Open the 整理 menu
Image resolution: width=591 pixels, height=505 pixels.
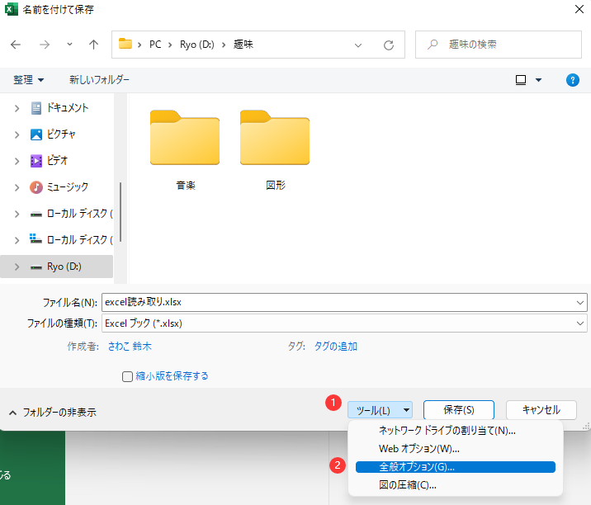click(x=29, y=79)
